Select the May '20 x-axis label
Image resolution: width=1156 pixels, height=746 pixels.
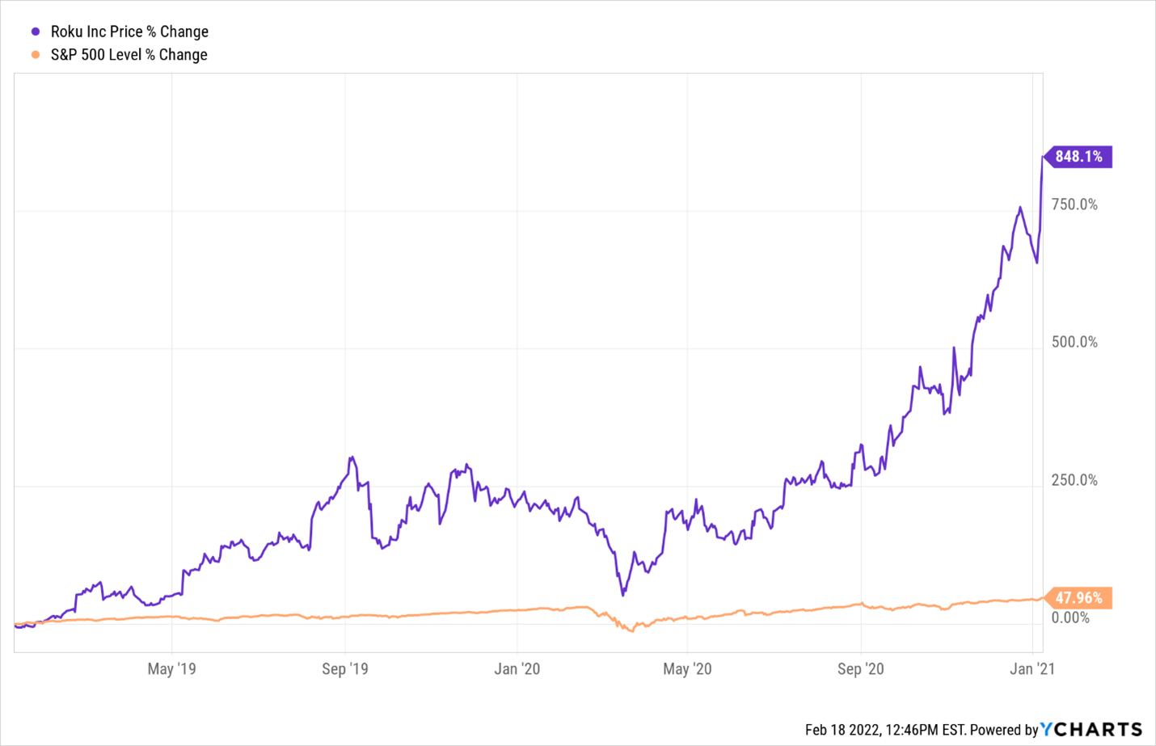(x=687, y=668)
